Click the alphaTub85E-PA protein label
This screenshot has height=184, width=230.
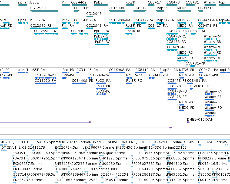[32, 70]
